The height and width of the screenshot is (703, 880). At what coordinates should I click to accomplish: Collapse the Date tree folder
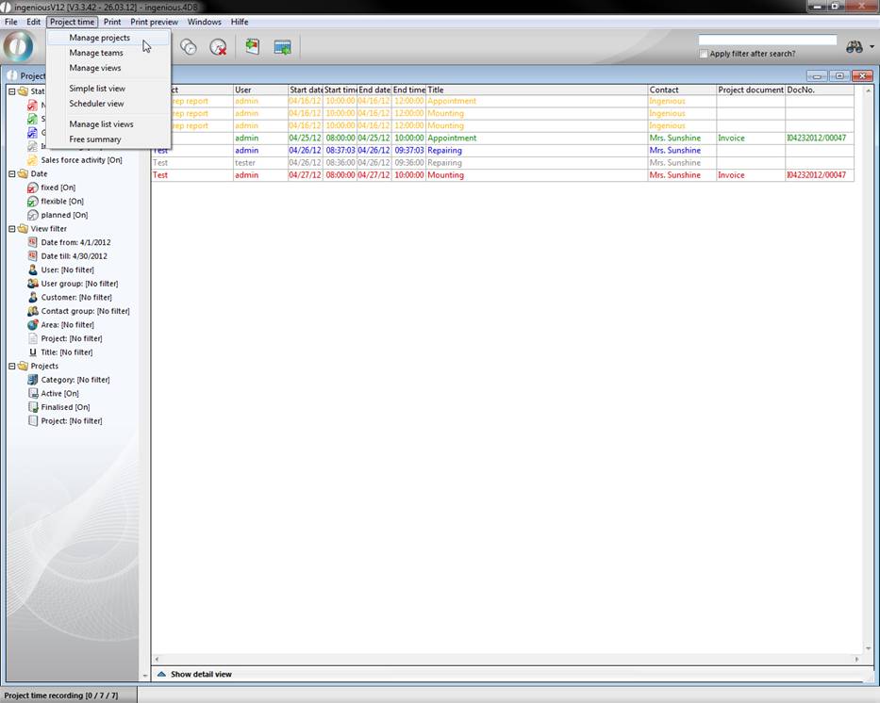[x=11, y=174]
